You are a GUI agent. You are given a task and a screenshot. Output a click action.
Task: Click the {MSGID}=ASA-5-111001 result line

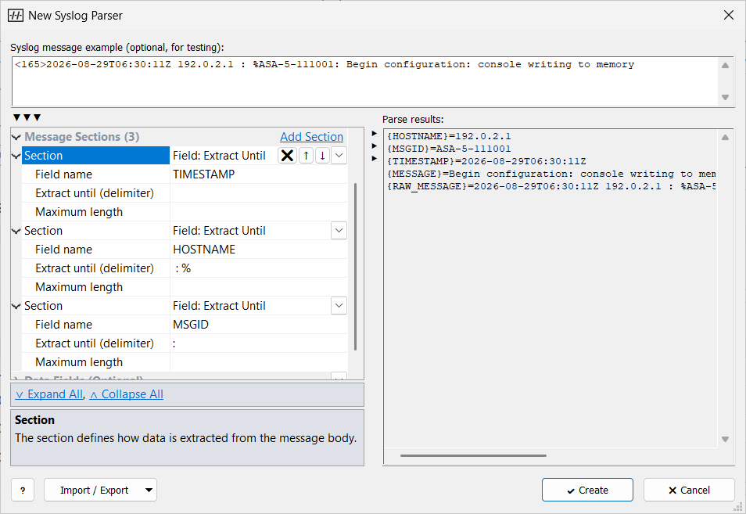click(449, 149)
